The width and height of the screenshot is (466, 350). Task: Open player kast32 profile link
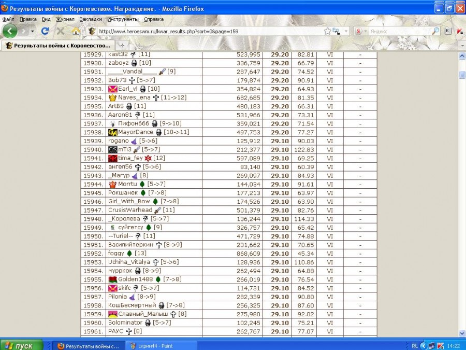tap(118, 54)
